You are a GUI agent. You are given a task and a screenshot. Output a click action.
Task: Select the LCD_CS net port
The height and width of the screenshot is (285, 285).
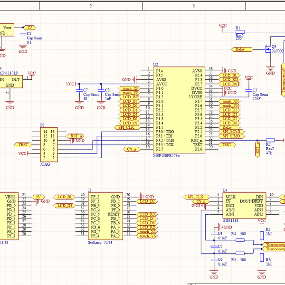[x=129, y=123]
